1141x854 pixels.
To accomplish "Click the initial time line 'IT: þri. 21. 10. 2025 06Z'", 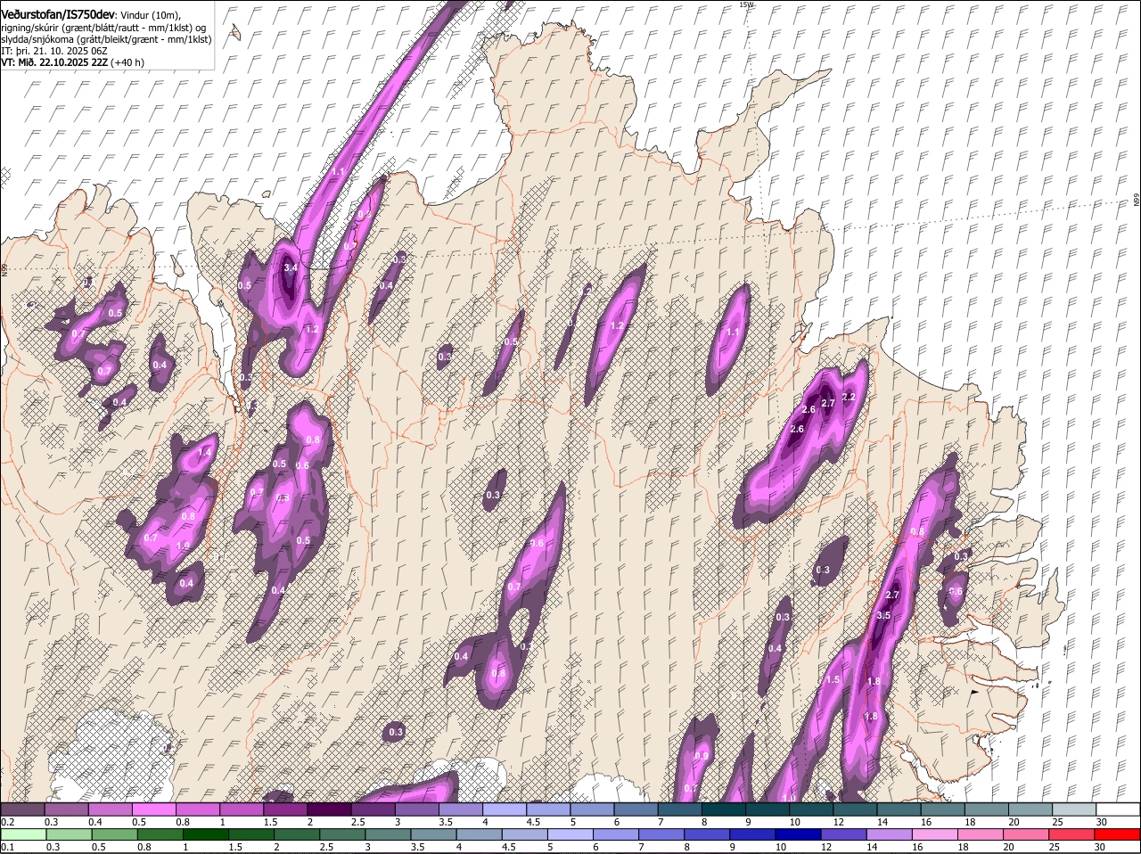I will [x=53, y=51].
